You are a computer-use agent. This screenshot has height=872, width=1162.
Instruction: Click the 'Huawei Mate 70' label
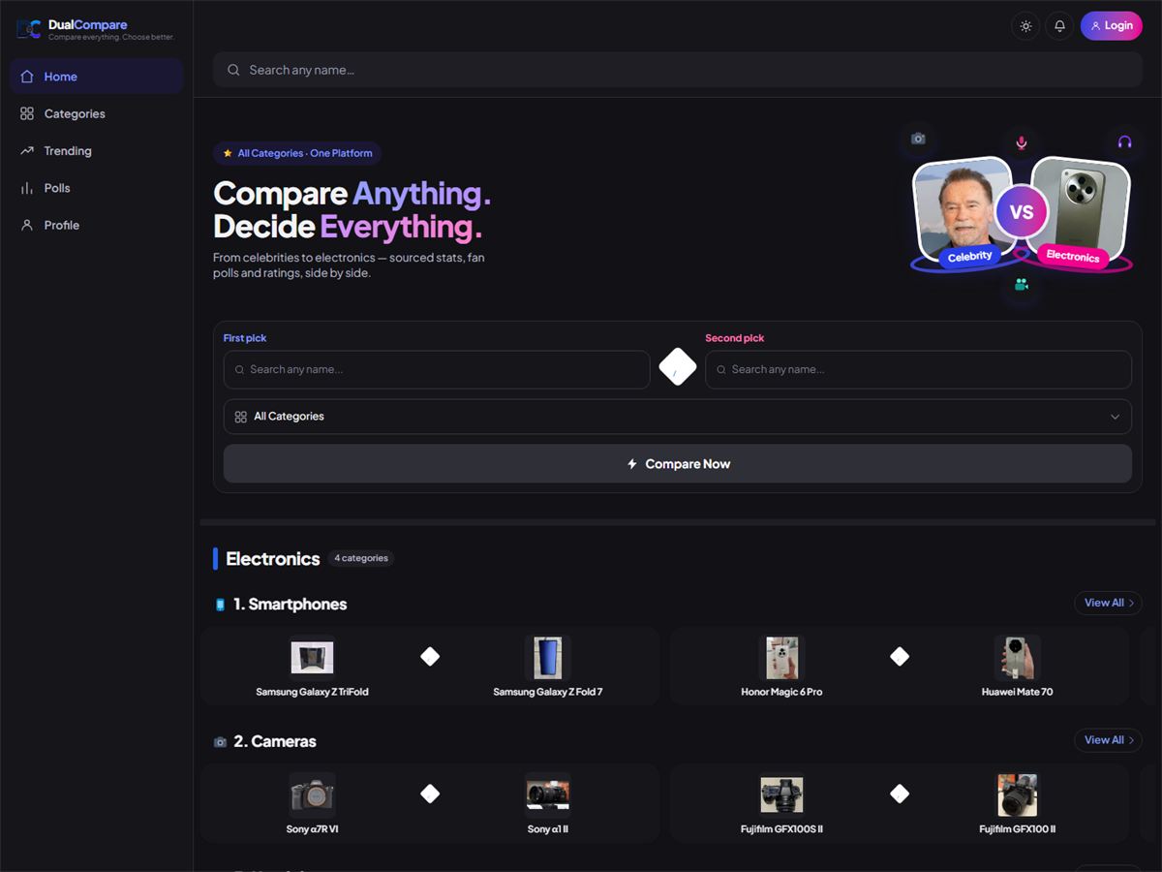pyautogui.click(x=1017, y=692)
